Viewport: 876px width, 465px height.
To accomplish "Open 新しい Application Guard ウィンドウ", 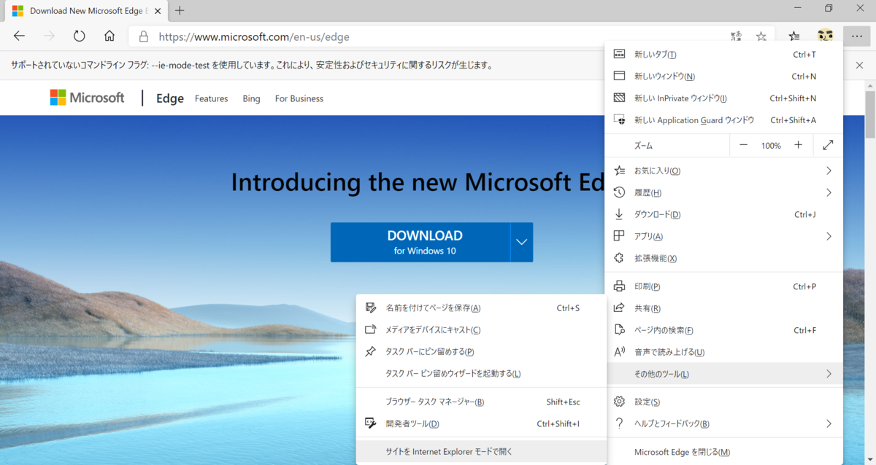I will coord(724,120).
